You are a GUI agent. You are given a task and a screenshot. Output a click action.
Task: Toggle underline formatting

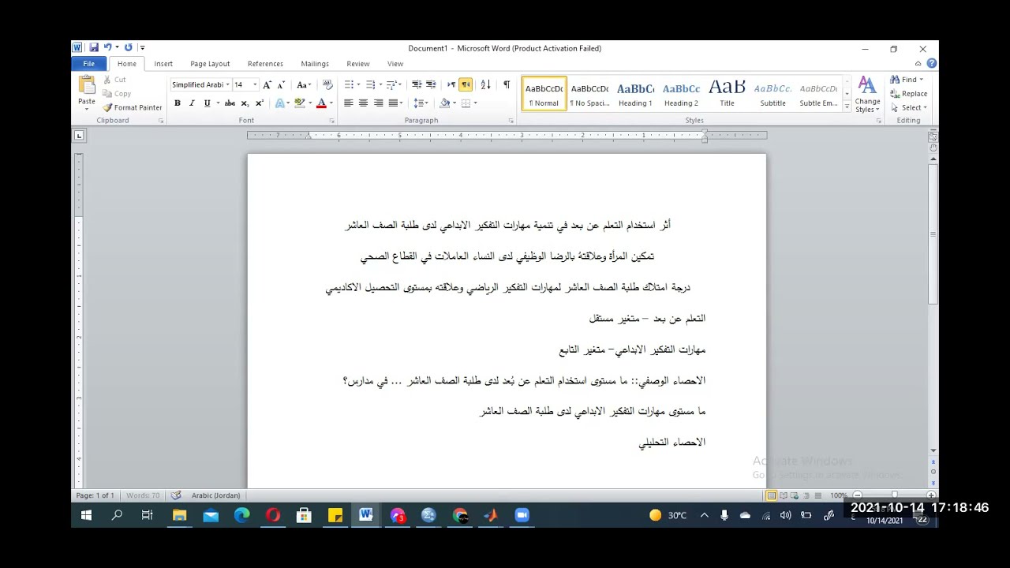(x=208, y=103)
